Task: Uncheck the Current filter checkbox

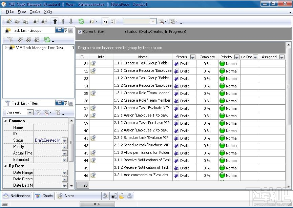Action: (80, 32)
